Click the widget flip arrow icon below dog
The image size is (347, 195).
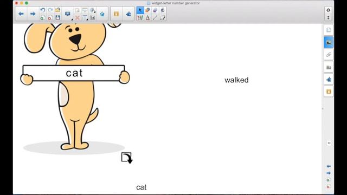point(127,158)
